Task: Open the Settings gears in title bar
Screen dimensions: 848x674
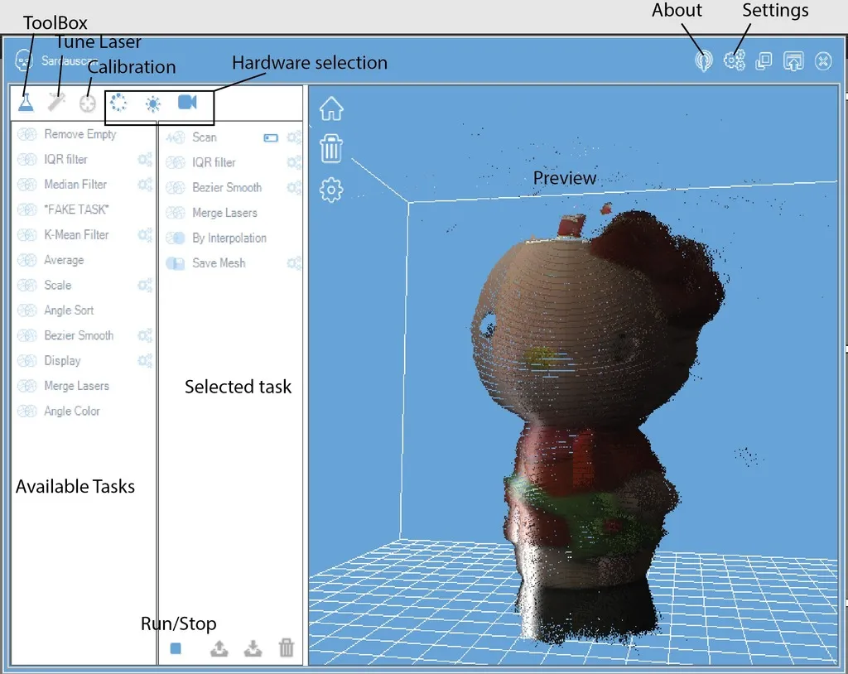Action: tap(735, 60)
